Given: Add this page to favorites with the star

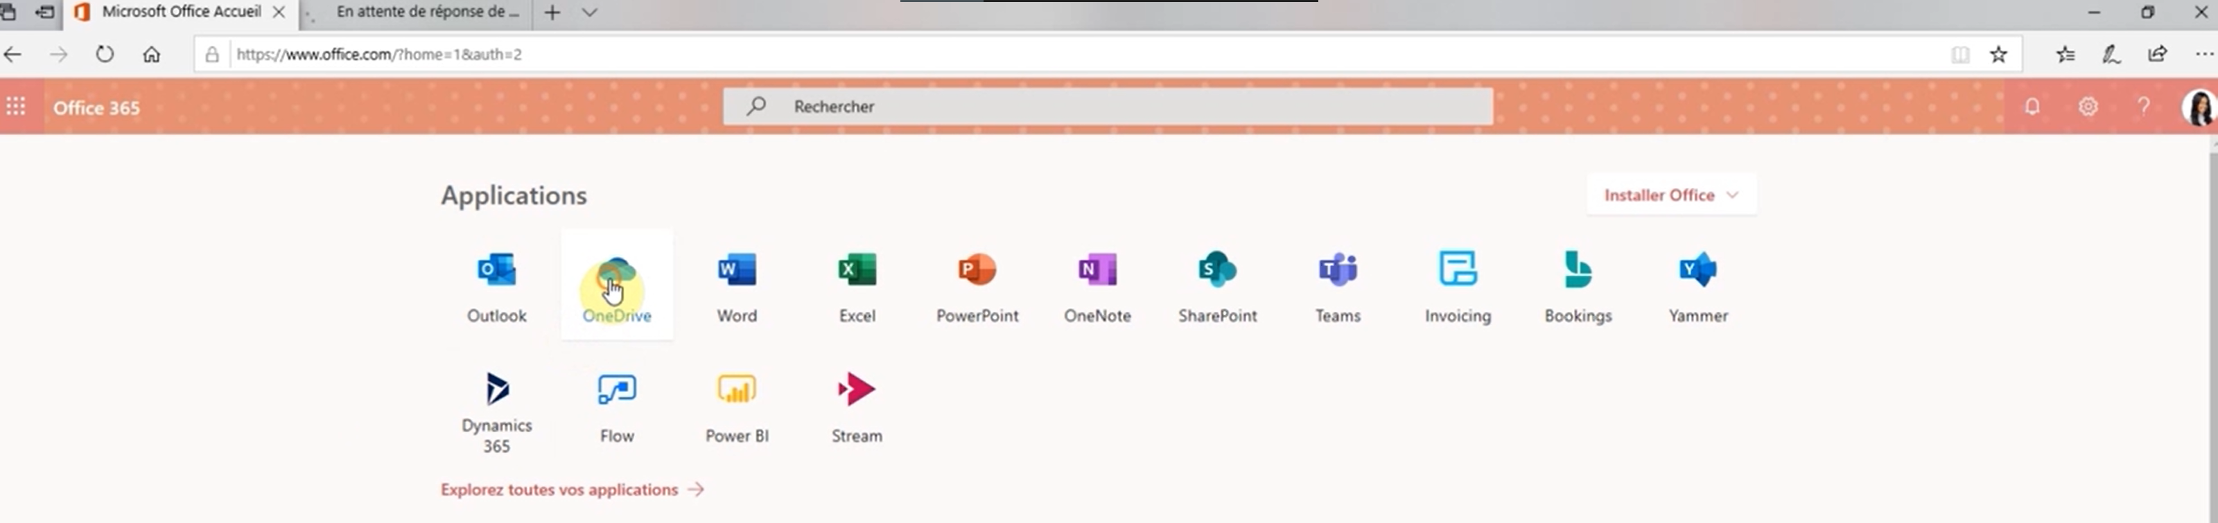Looking at the screenshot, I should click(1998, 54).
